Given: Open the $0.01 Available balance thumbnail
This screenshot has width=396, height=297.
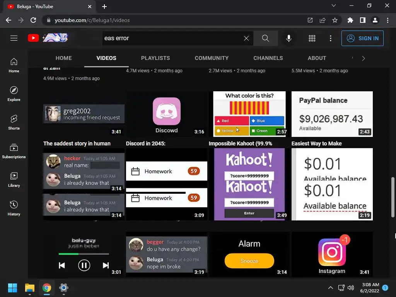Looking at the screenshot, I should pyautogui.click(x=332, y=184).
